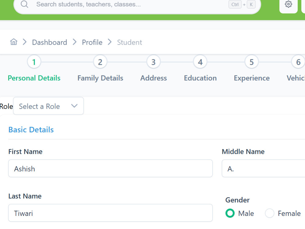Click the Student breadcrumb item
This screenshot has height=229, width=305.
130,42
